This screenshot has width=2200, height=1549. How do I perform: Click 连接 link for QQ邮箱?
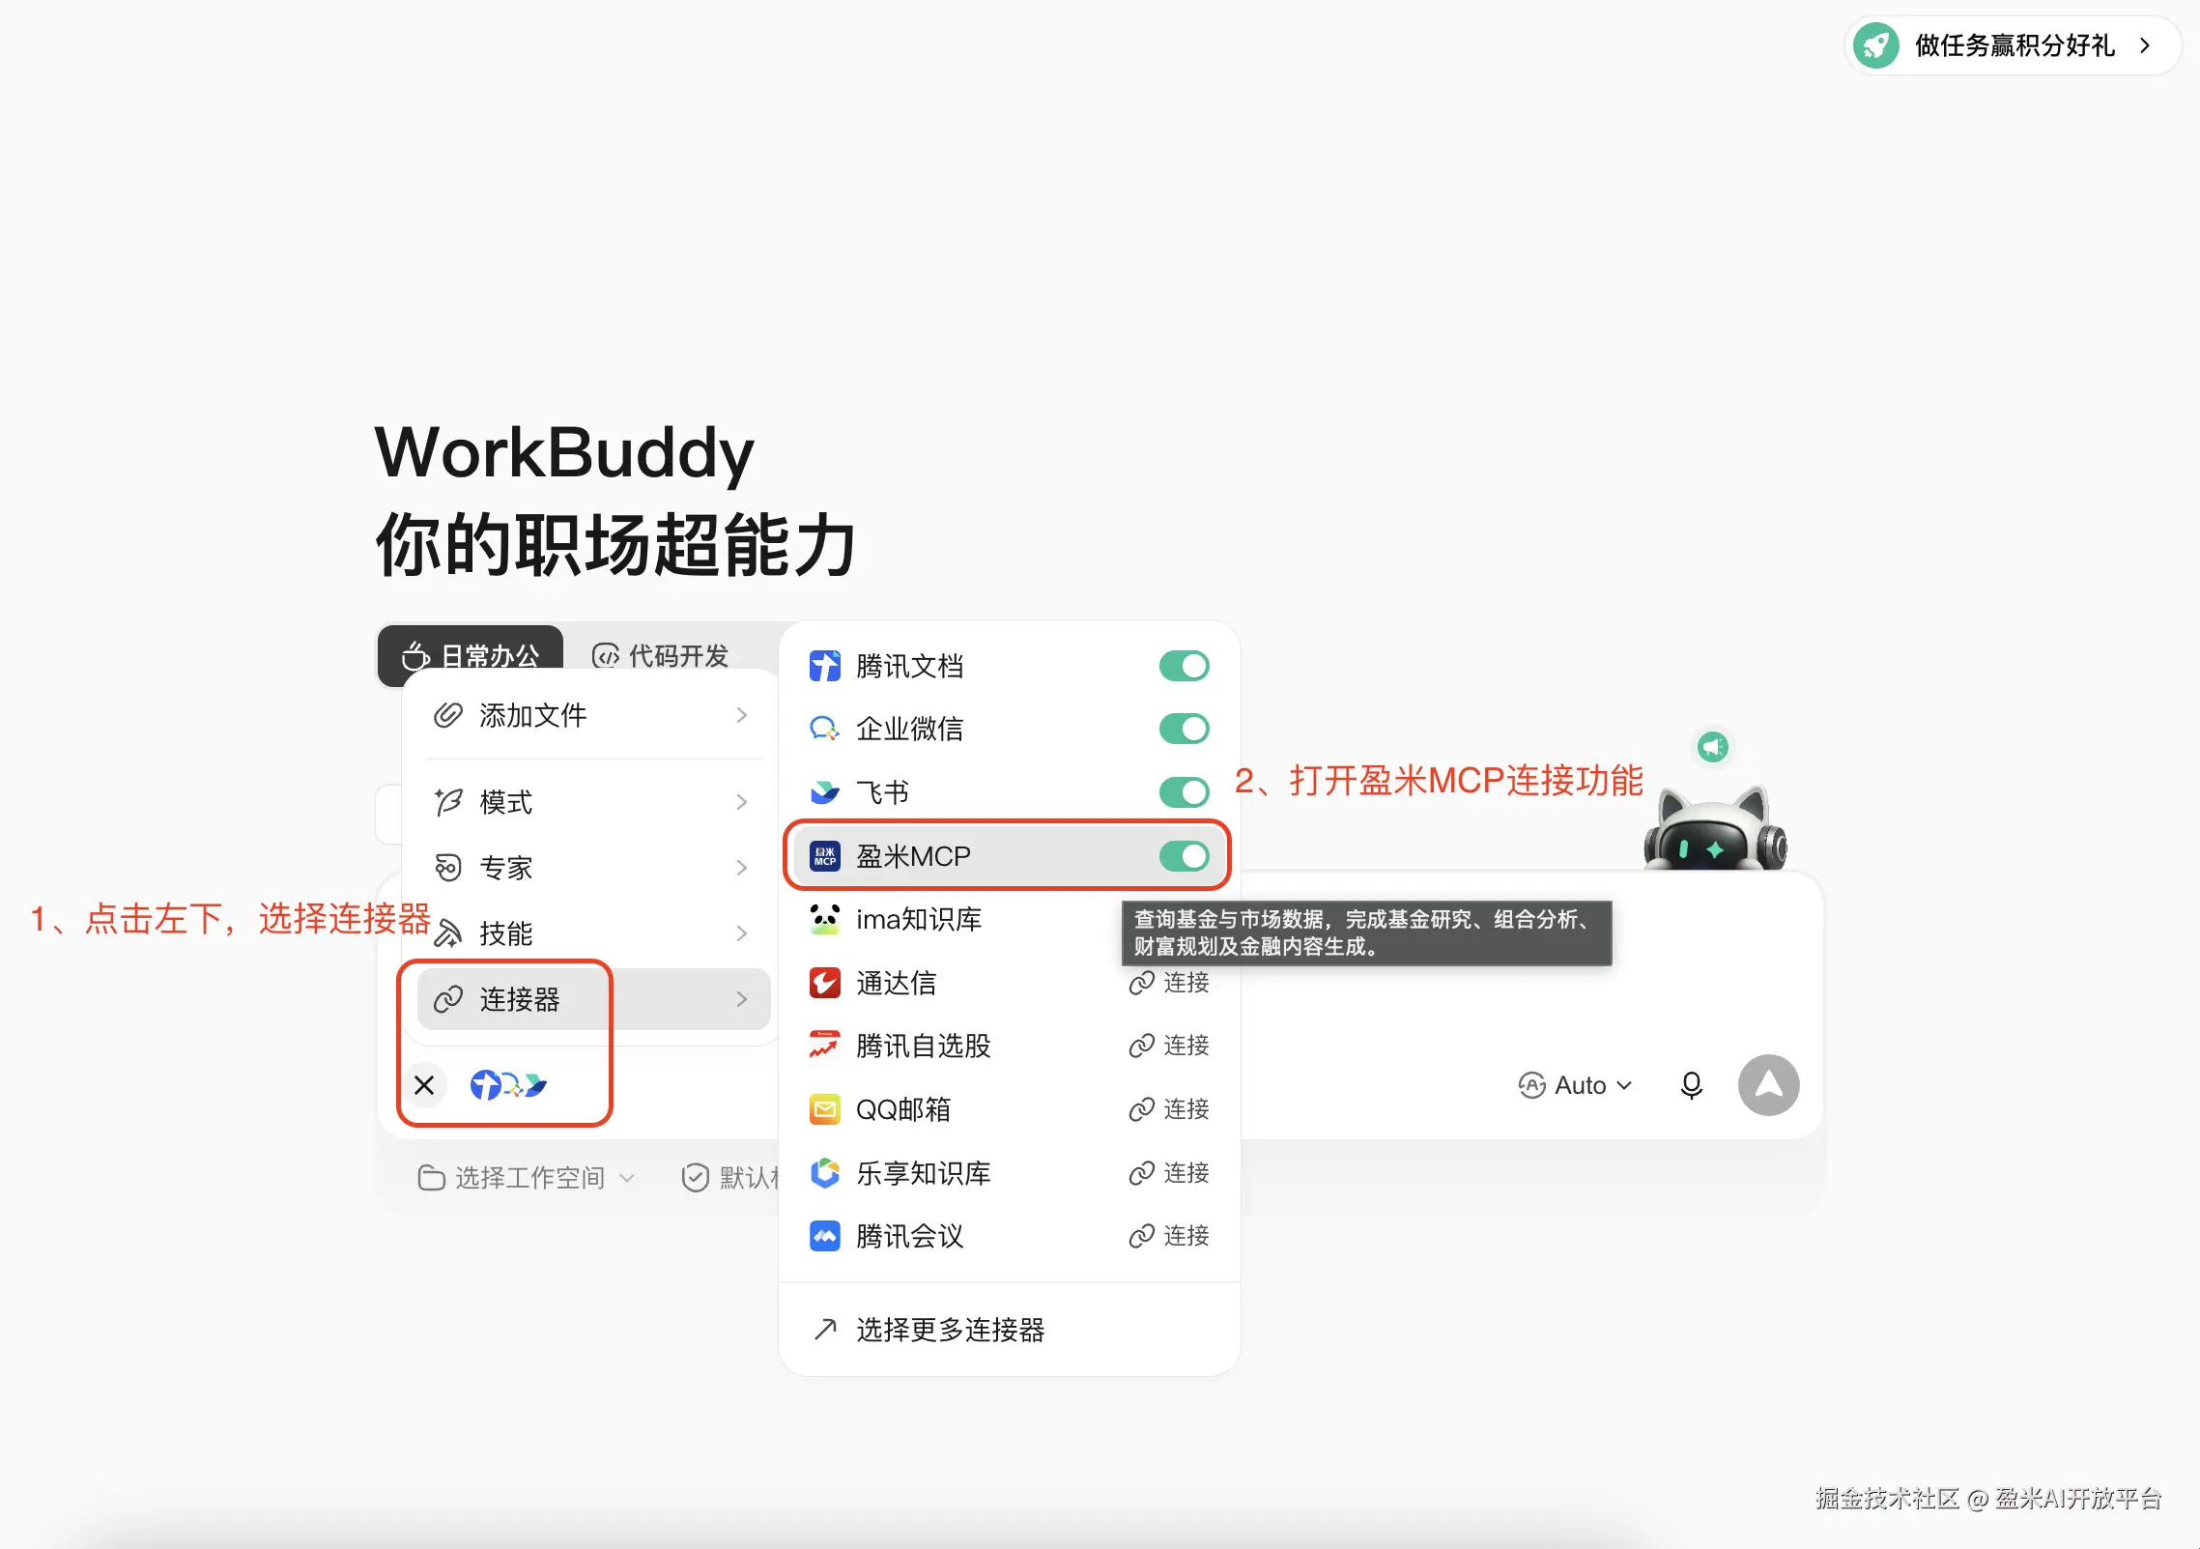tap(1169, 1109)
